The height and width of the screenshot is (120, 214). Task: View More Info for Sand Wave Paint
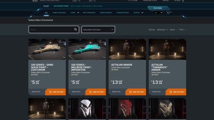point(36,92)
